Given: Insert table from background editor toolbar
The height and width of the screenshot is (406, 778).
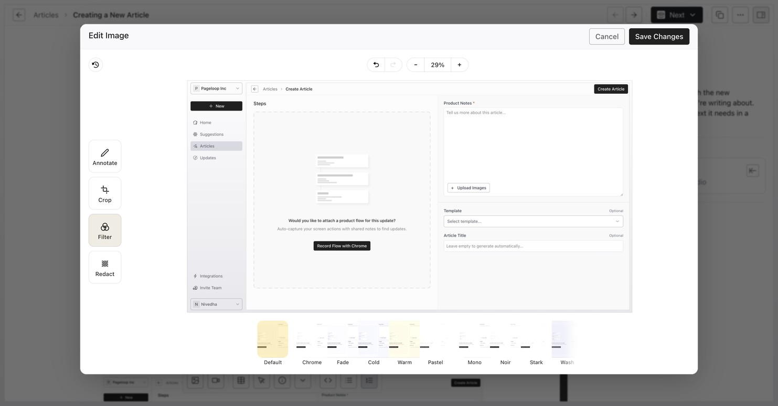Looking at the screenshot, I should coord(241,380).
